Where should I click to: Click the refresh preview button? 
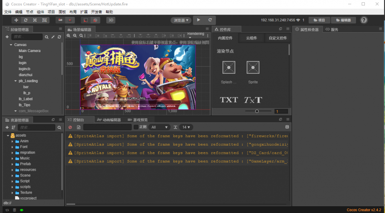[210, 20]
